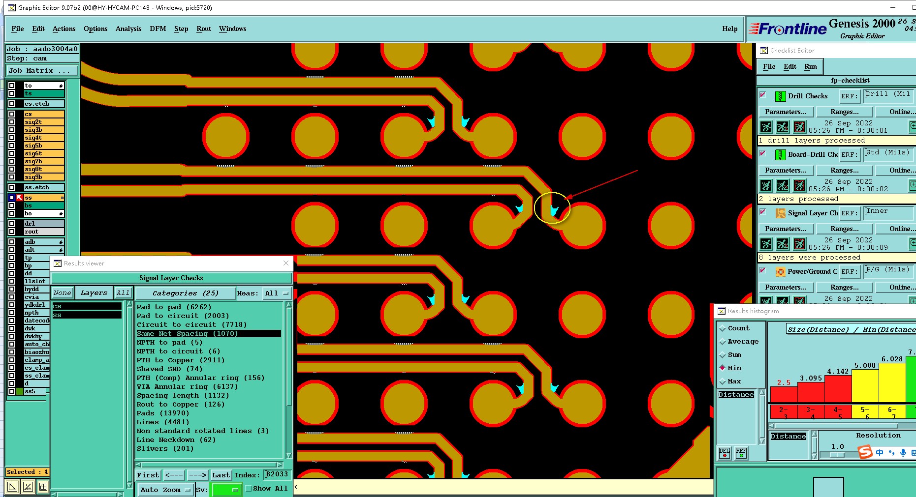Image resolution: width=916 pixels, height=497 pixels.
Task: Click the diagonal arrow tool icon below Selected
Action: 12,487
